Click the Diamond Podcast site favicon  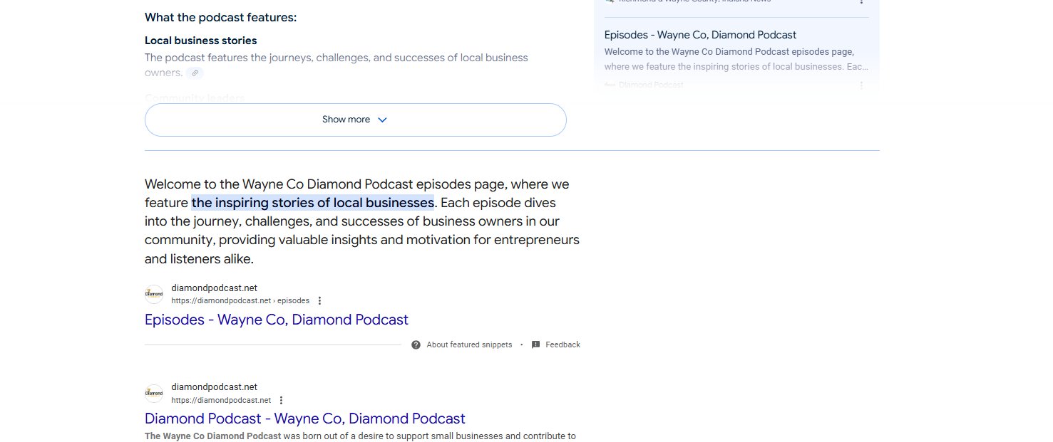pyautogui.click(x=153, y=293)
